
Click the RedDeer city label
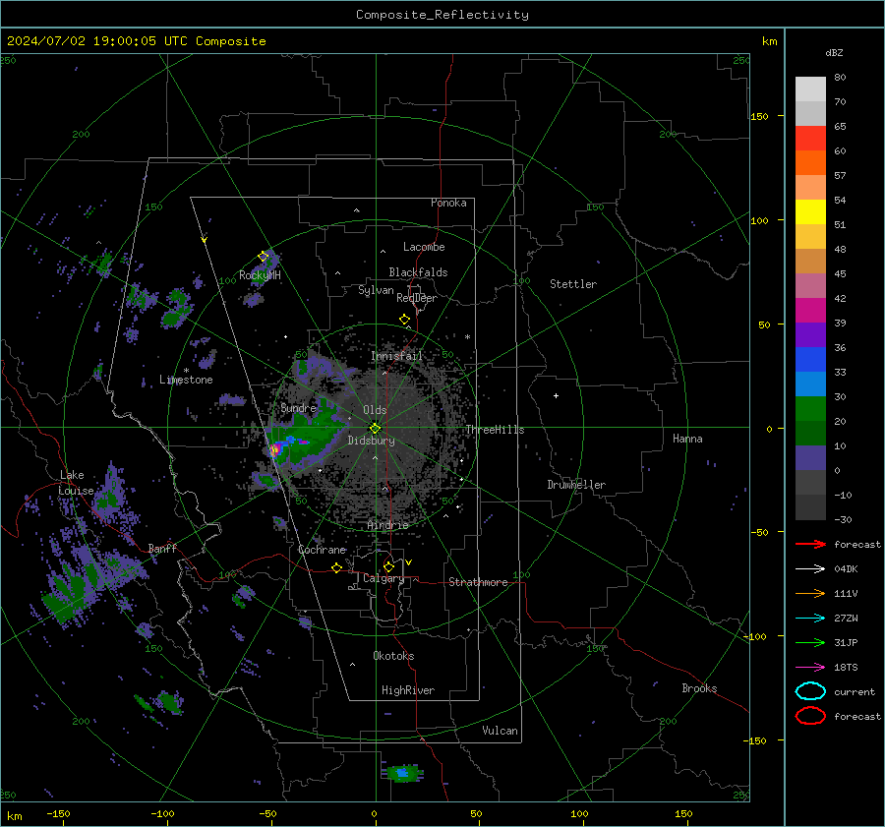click(x=417, y=298)
